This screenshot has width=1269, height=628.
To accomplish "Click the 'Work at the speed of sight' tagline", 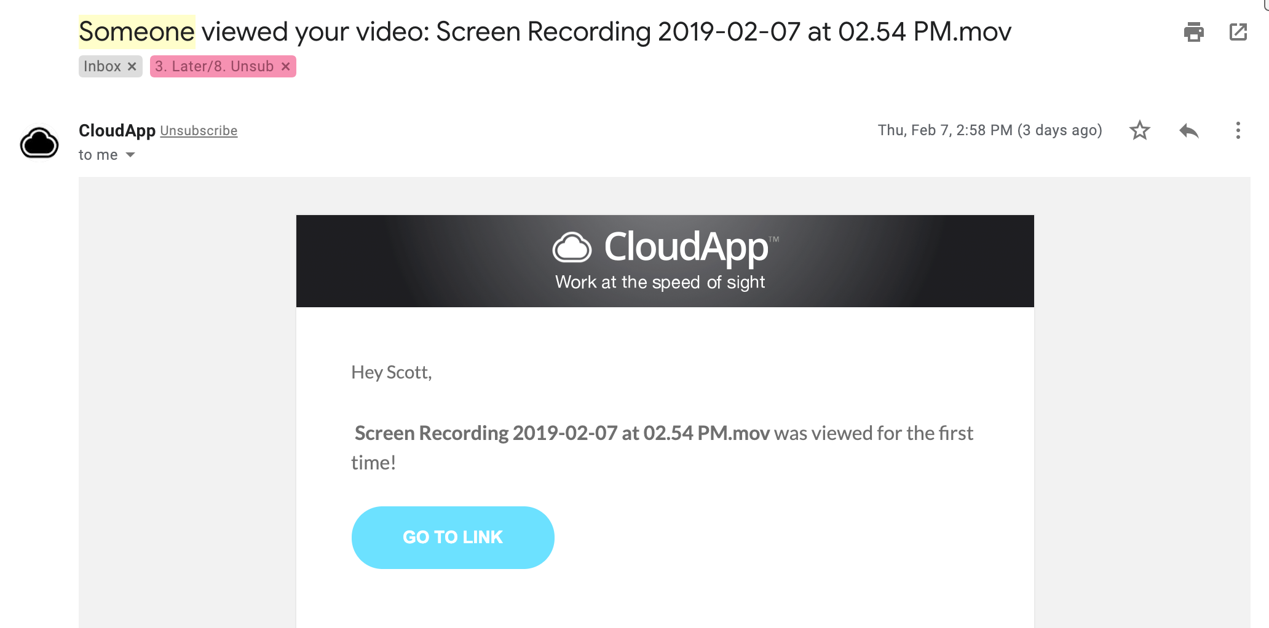I will [660, 282].
